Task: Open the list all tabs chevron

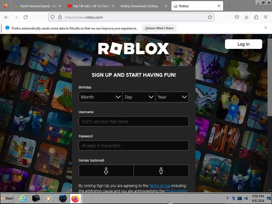Action: 240,6
